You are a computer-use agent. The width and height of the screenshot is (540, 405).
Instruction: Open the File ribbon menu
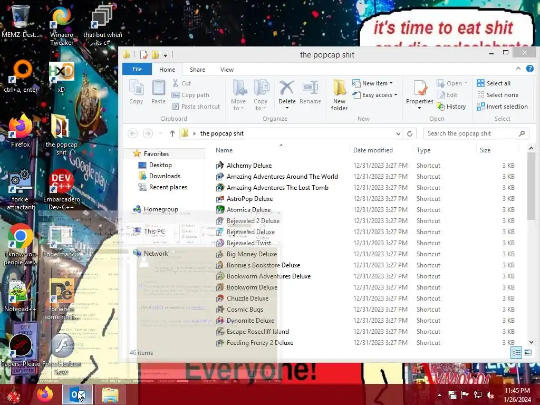137,69
